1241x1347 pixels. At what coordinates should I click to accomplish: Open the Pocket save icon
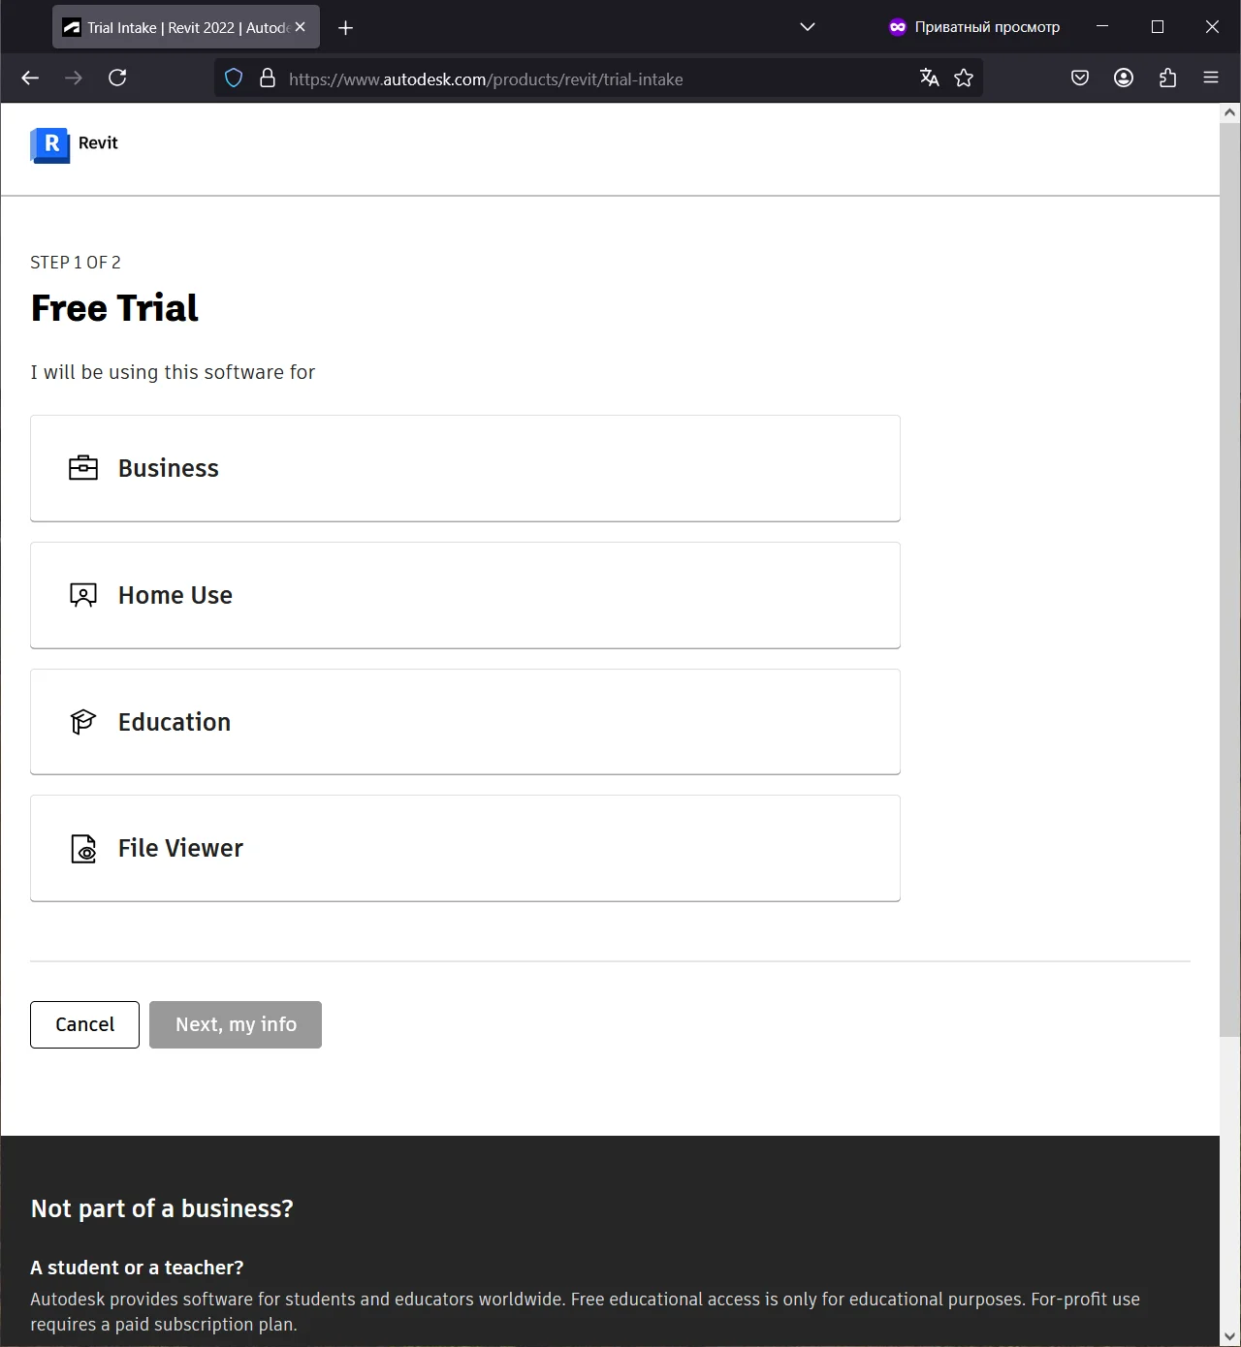coord(1079,78)
